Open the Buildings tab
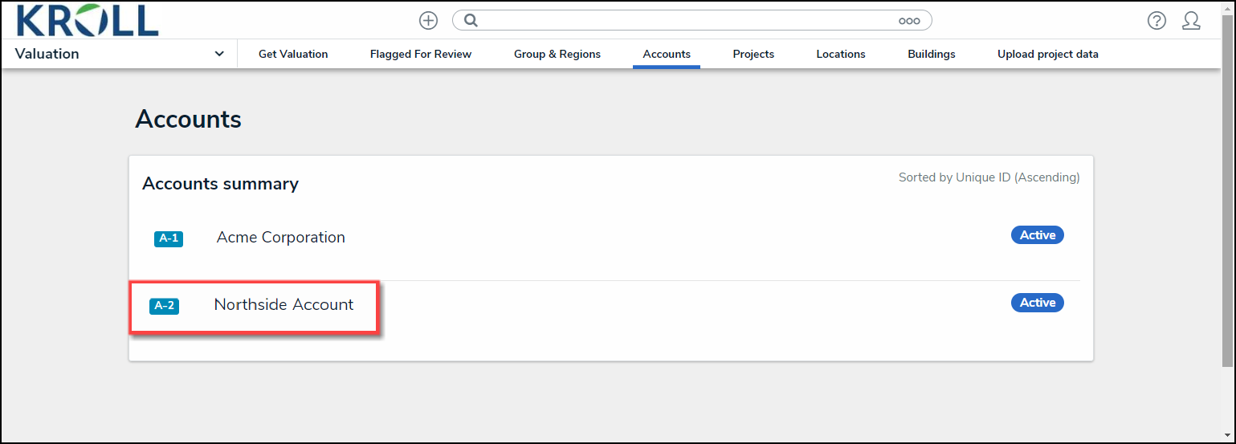The height and width of the screenshot is (444, 1236). tap(932, 54)
